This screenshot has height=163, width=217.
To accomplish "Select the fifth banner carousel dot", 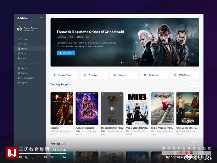I will (130, 63).
